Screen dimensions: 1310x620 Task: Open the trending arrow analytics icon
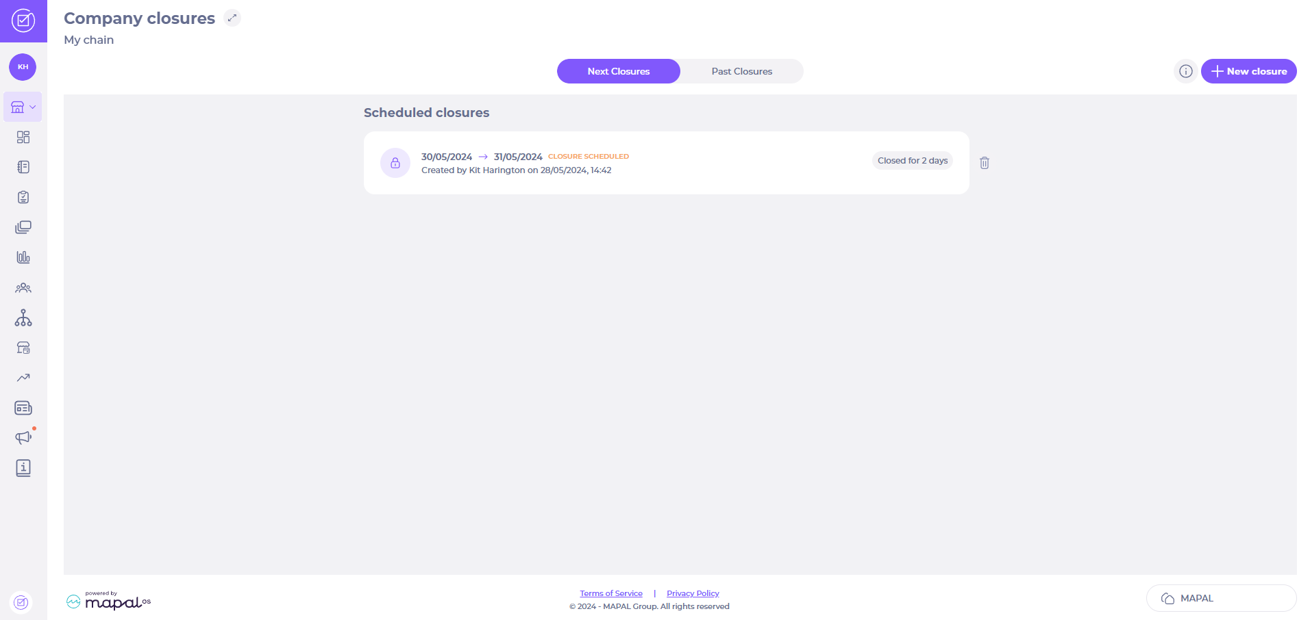23,378
